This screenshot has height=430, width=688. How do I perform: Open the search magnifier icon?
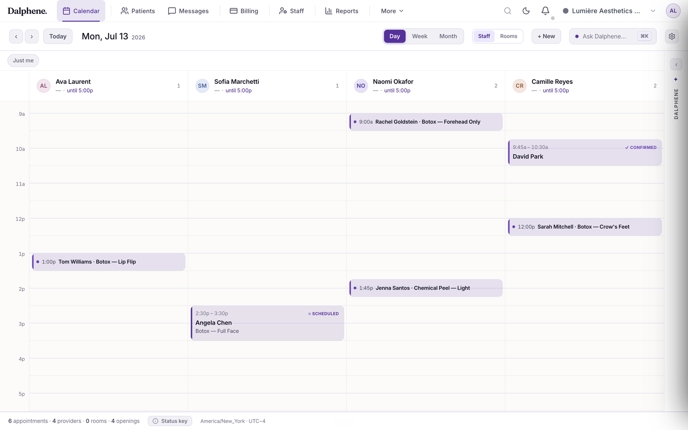click(507, 11)
